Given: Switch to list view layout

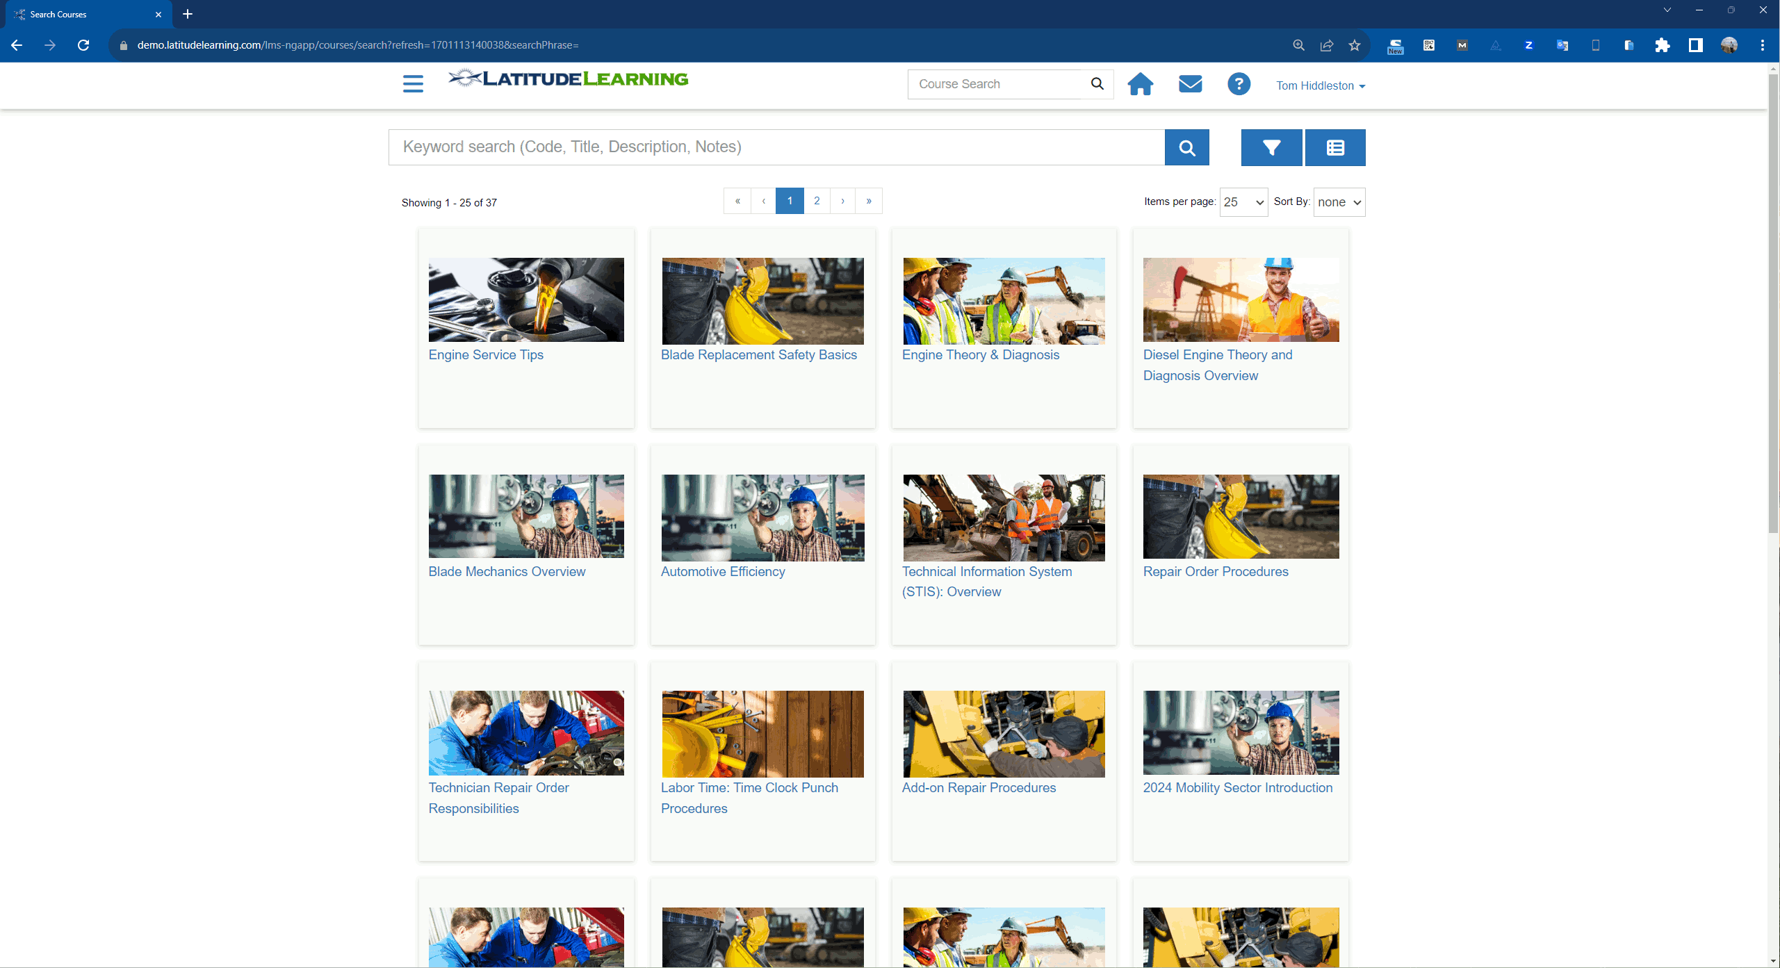Looking at the screenshot, I should tap(1334, 147).
